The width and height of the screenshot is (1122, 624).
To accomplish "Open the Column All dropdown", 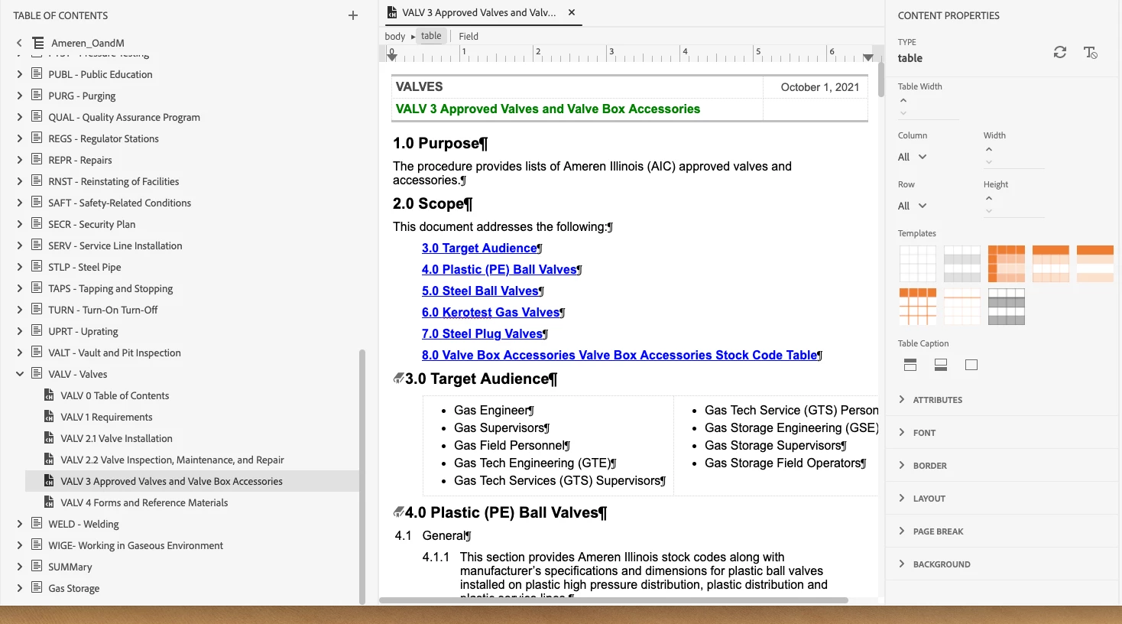I will pos(913,157).
